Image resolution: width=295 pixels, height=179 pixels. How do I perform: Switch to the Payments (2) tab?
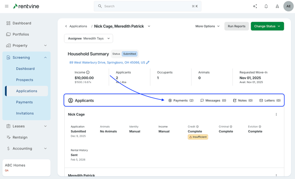click(181, 100)
